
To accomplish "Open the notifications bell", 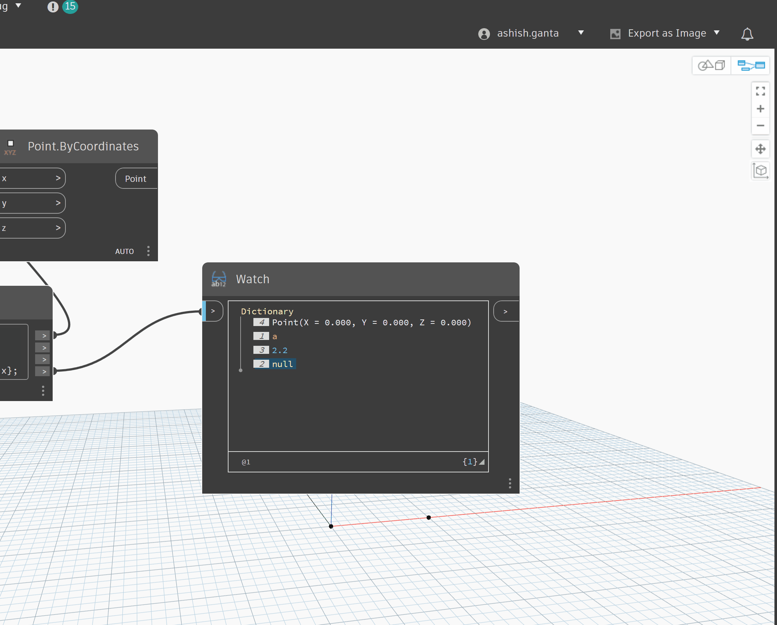I will coord(747,34).
